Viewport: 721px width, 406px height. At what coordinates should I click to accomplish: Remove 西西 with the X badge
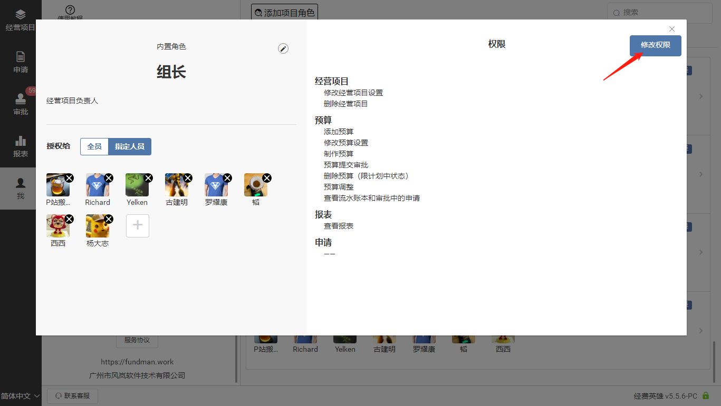(69, 219)
